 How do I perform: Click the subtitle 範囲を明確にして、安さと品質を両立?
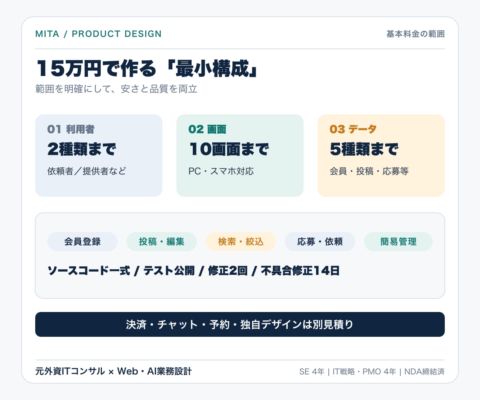(116, 89)
